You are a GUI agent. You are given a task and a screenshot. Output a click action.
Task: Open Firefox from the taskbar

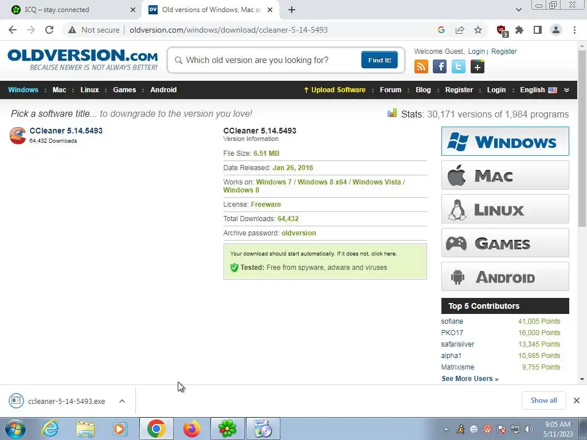191,429
